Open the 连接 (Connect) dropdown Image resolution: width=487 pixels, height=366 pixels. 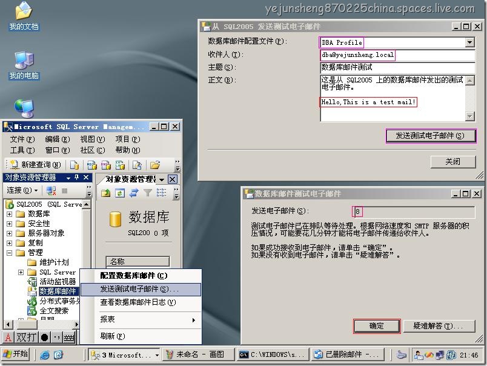pyautogui.click(x=22, y=190)
